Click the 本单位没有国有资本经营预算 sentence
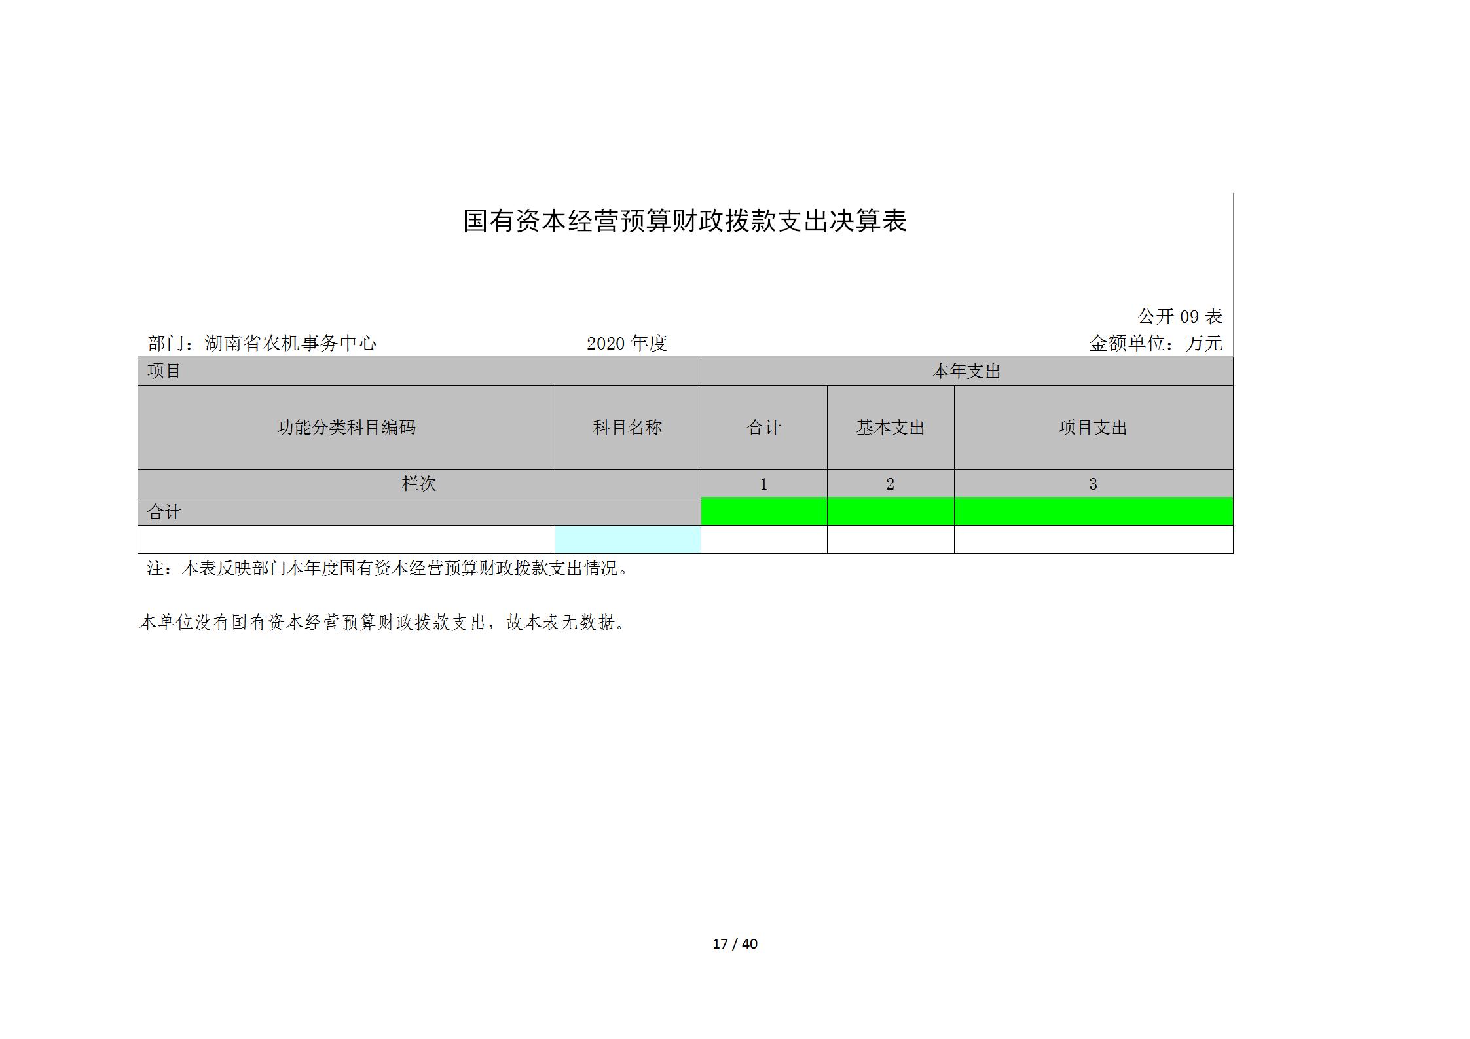The height and width of the screenshot is (1039, 1470). 383,623
